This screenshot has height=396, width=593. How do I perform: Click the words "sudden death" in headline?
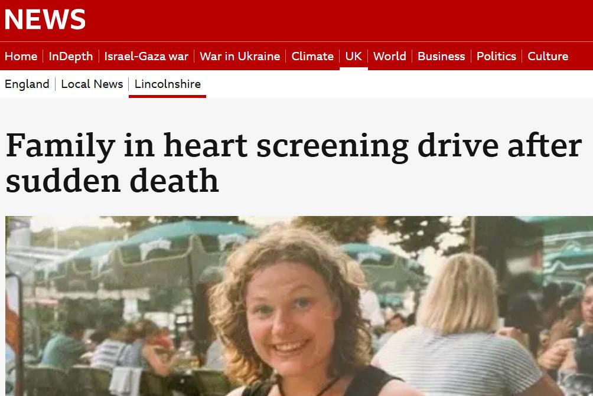click(112, 181)
